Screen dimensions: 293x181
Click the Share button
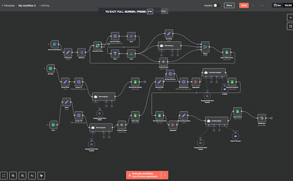click(229, 6)
